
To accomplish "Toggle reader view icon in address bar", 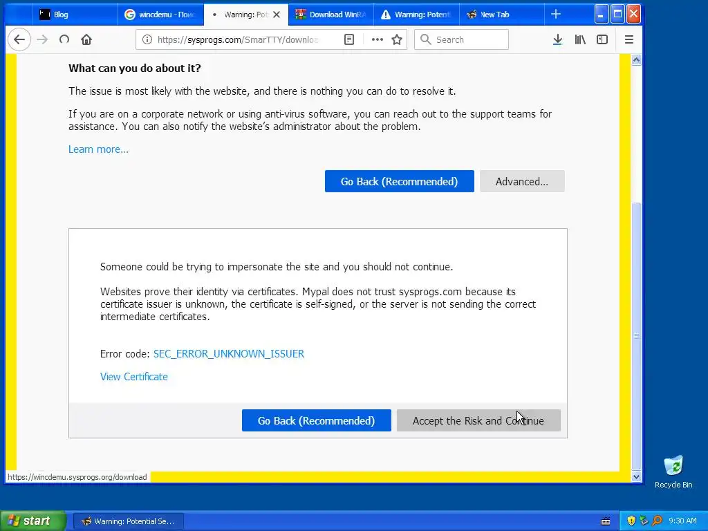I will click(349, 39).
